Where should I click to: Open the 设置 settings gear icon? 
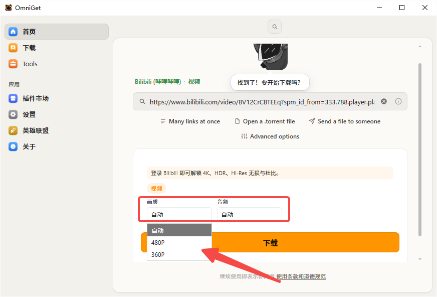pyautogui.click(x=13, y=114)
